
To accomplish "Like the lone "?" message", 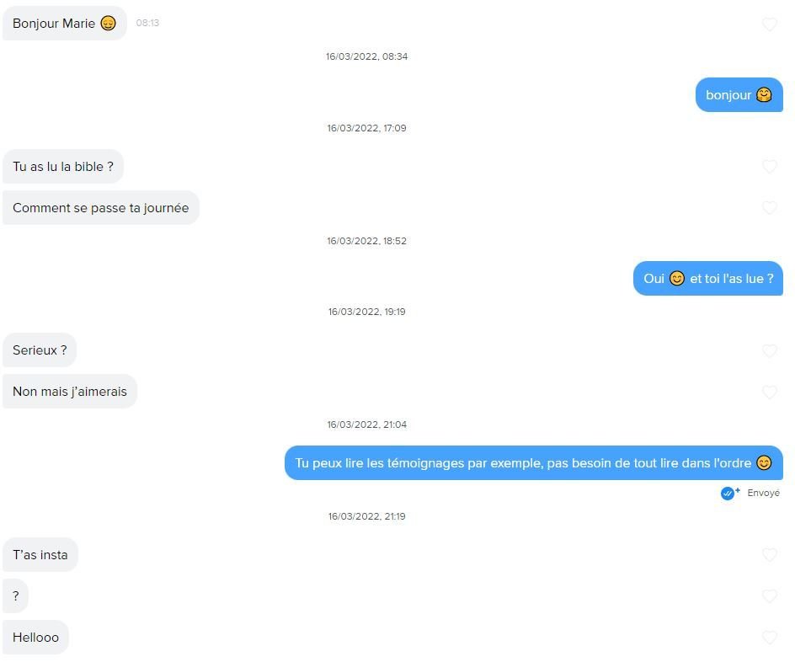I will (769, 596).
